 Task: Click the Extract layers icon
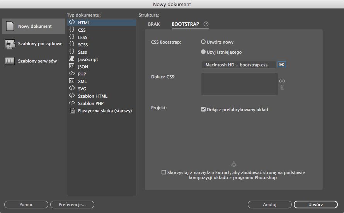pos(234,164)
